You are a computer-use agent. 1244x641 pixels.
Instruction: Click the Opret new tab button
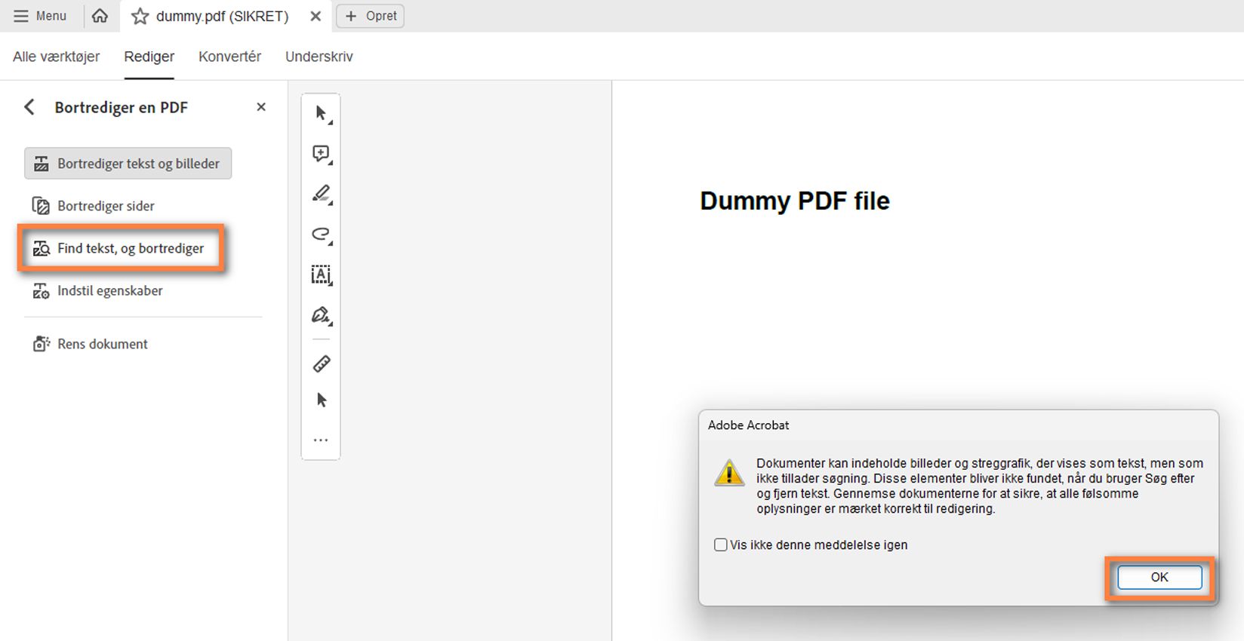pyautogui.click(x=370, y=16)
